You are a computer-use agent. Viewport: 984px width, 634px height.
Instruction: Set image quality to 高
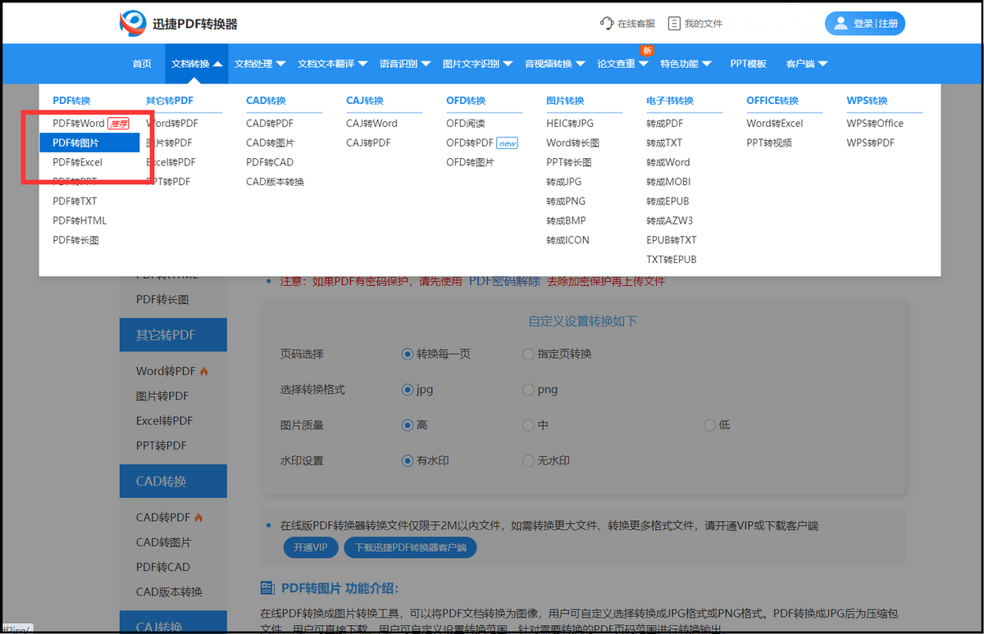pos(408,425)
